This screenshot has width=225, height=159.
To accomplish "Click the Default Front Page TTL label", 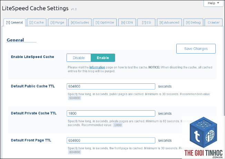I will [31, 140].
